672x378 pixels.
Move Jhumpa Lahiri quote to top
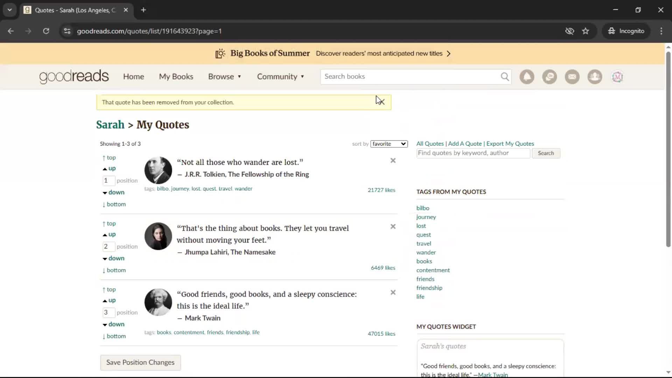point(109,224)
